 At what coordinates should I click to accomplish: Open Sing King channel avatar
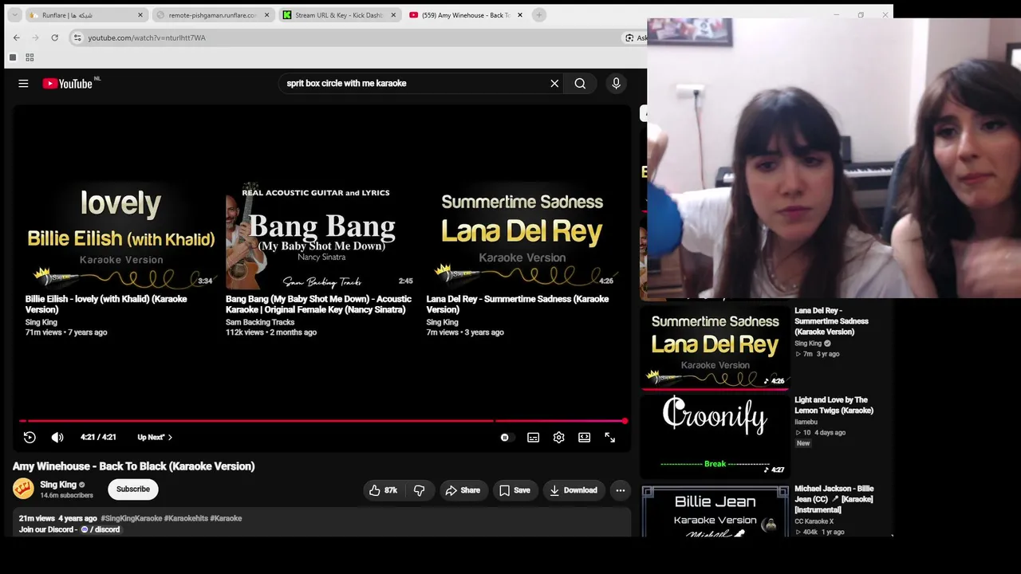pos(23,489)
